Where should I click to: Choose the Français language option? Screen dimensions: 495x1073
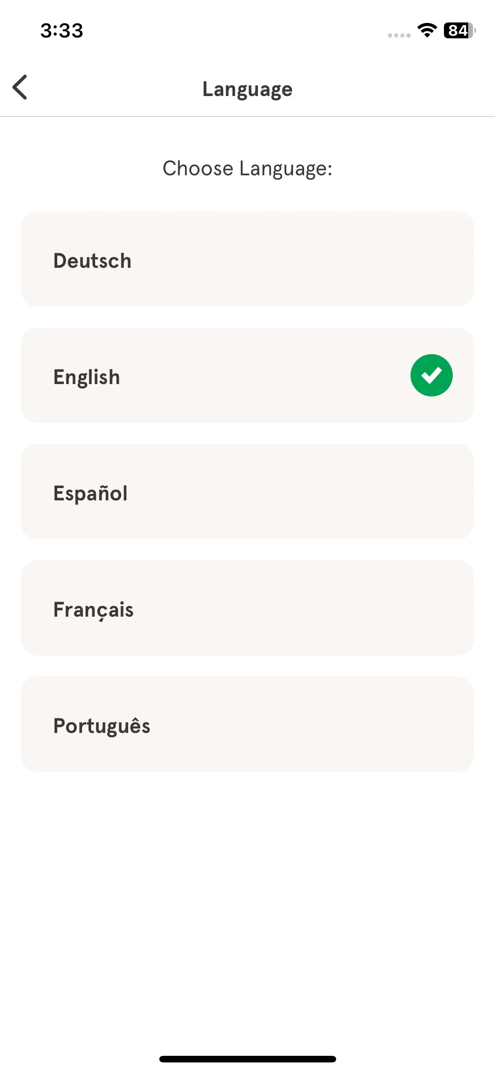[247, 608]
